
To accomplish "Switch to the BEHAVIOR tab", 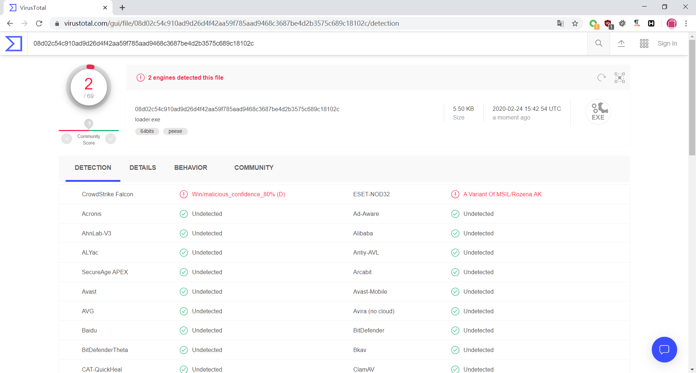I will (x=191, y=168).
